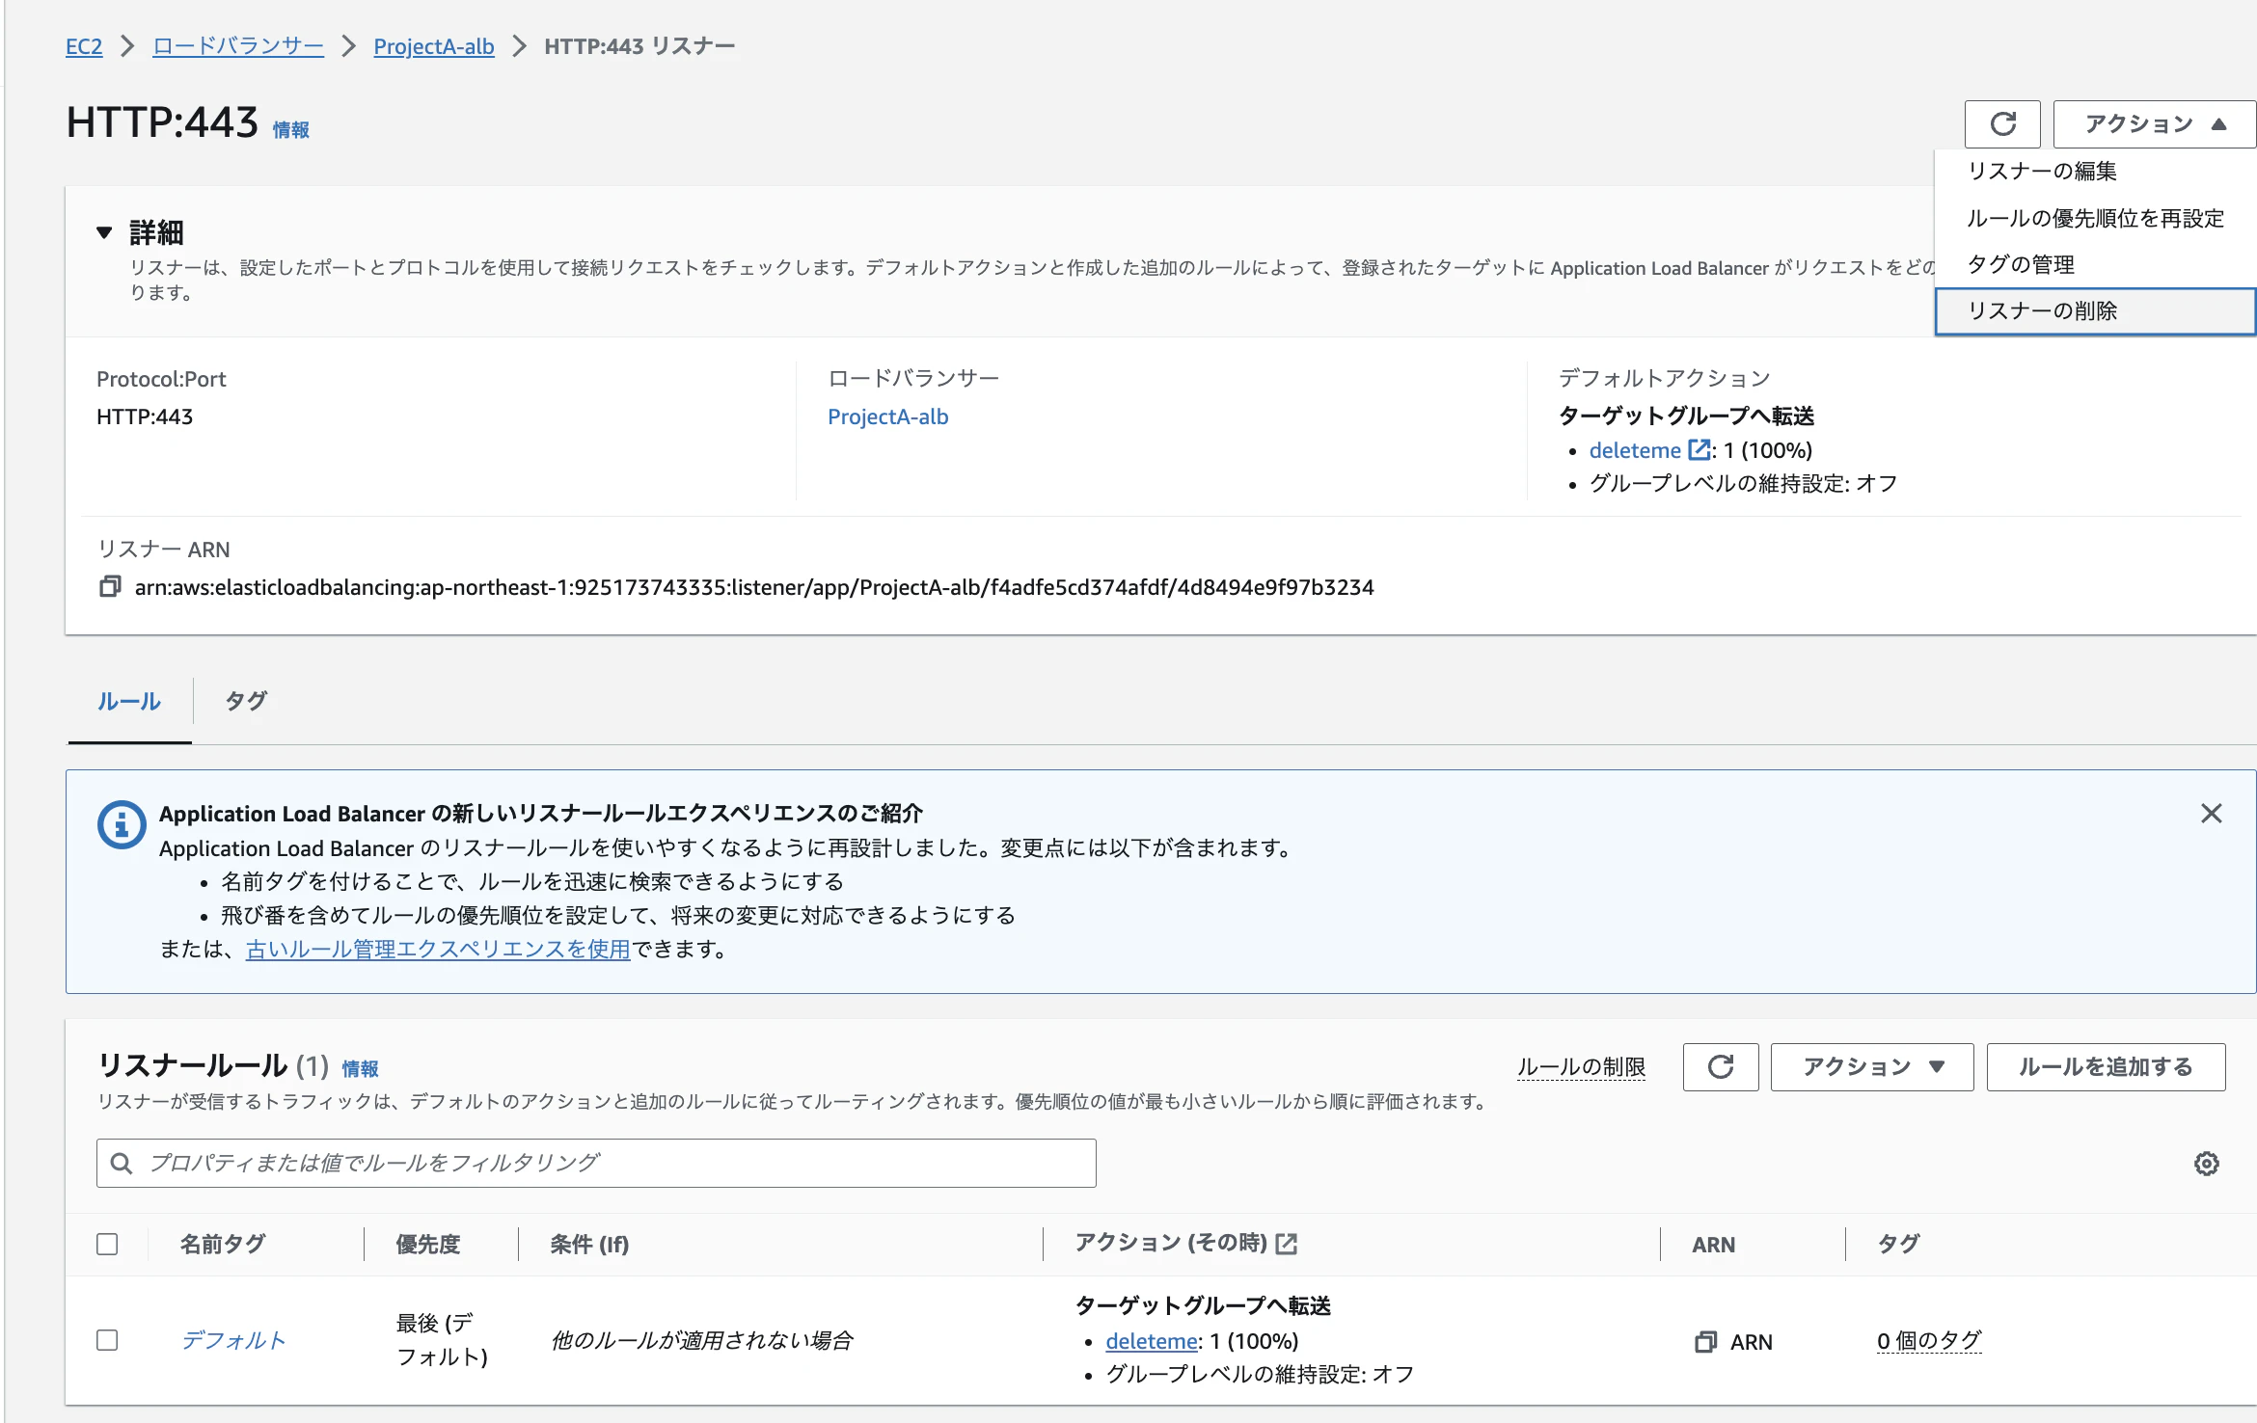Select リスナーの削除 from the menu
Screen dimensions: 2257x1423
tap(2042, 311)
